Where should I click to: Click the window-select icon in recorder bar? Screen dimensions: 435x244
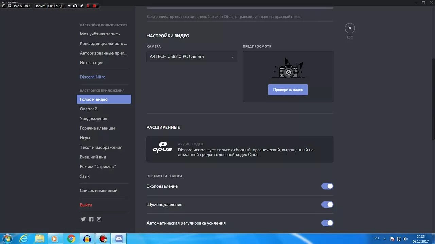click(4, 6)
